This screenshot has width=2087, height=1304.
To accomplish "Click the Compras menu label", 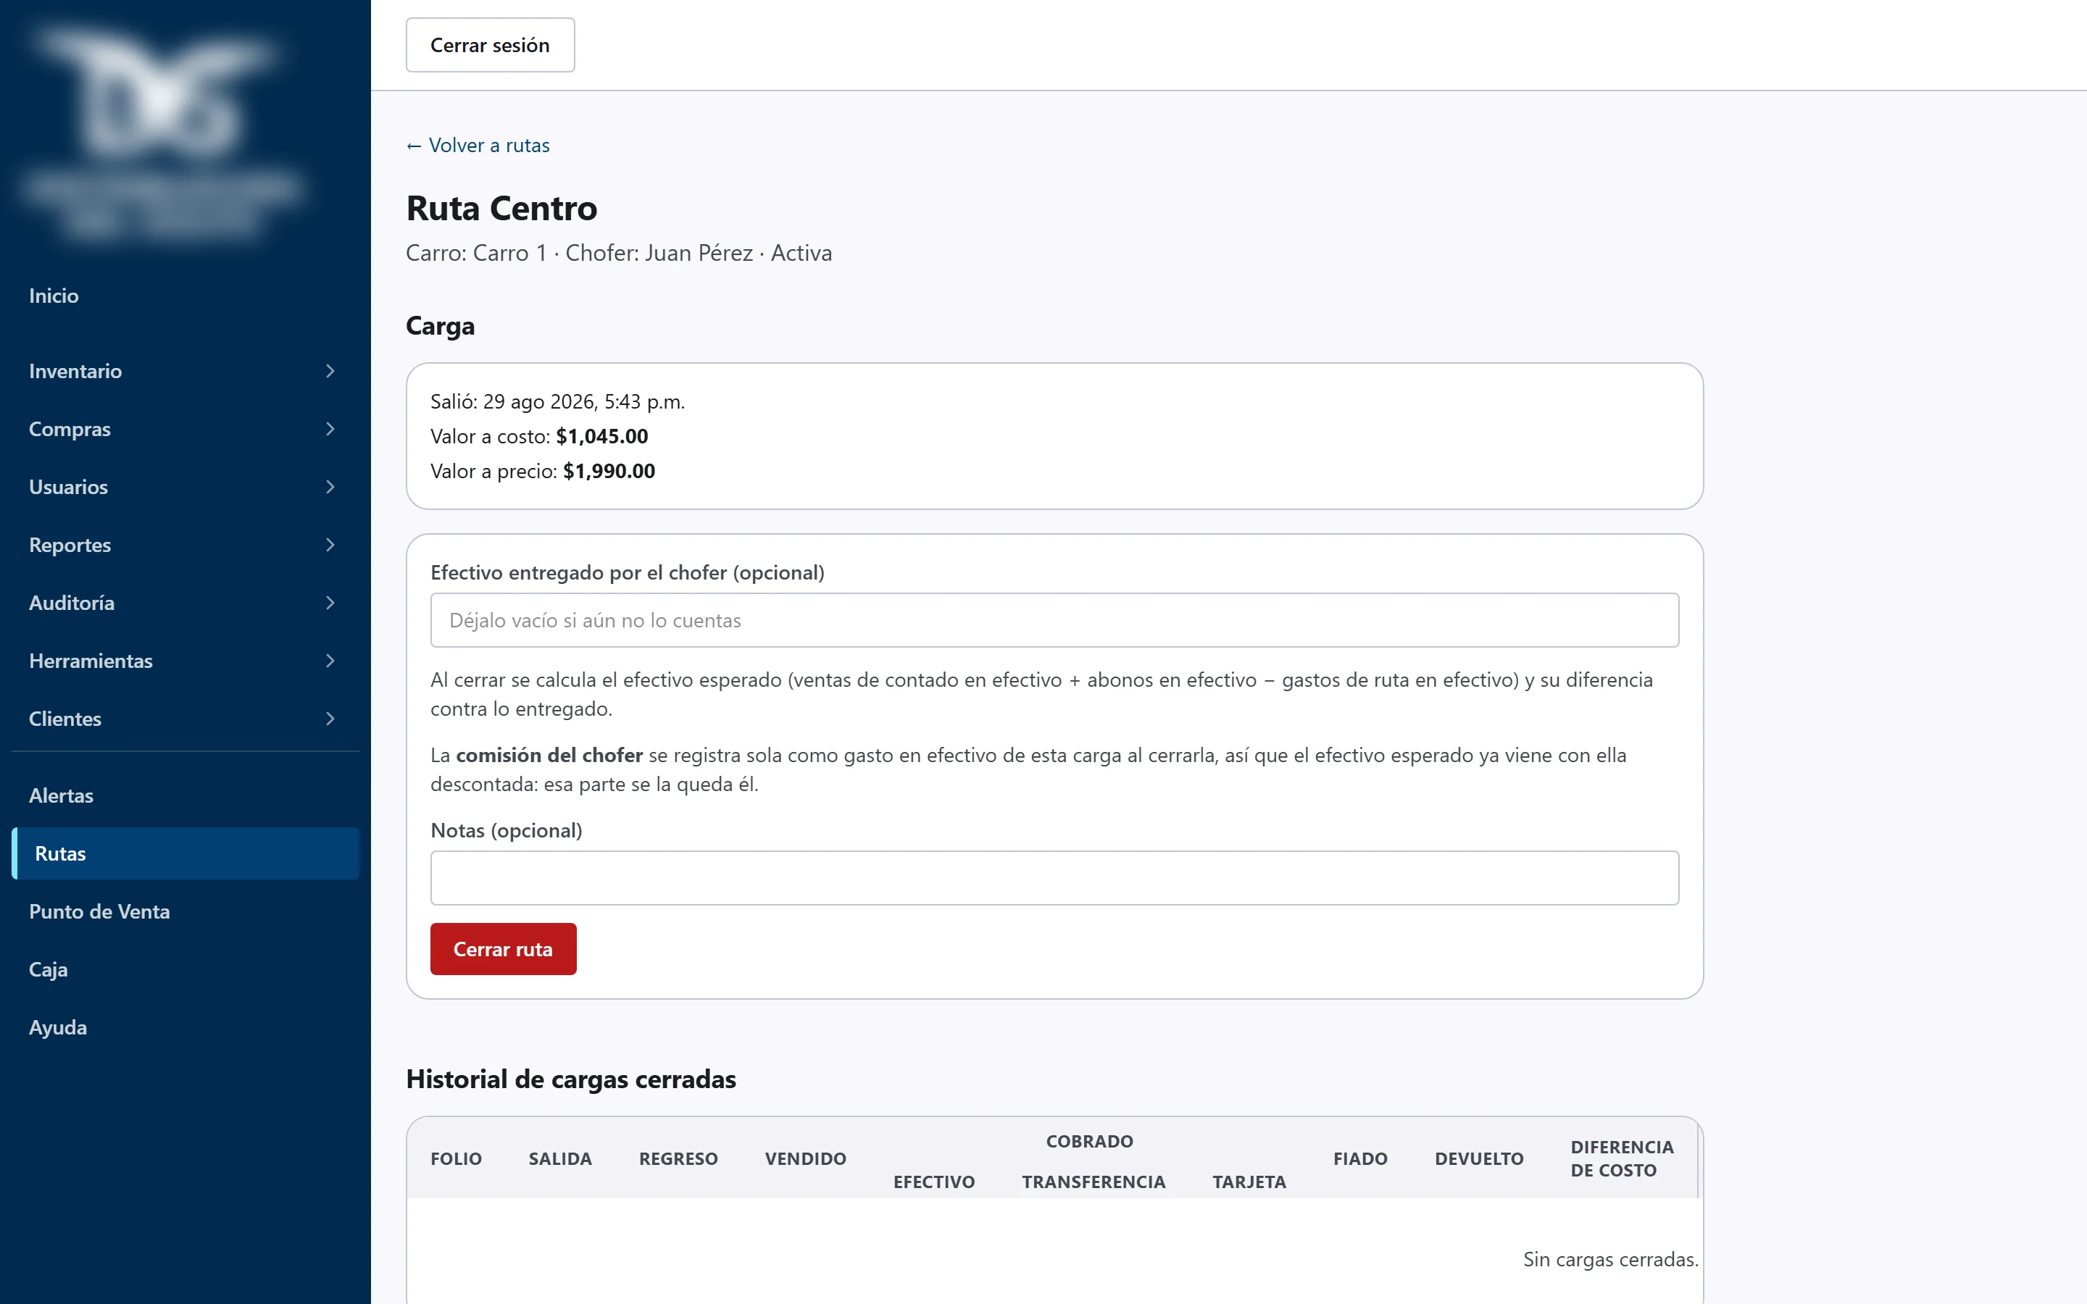I will [x=70, y=429].
